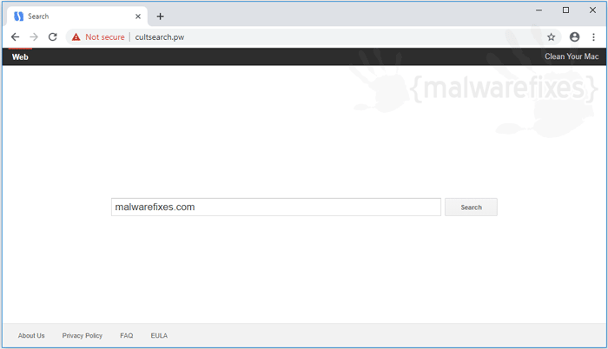Click the "Not secure" label text
This screenshot has width=608, height=349.
105,37
